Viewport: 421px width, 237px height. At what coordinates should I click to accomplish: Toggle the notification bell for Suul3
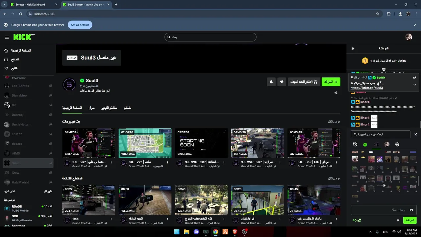(x=271, y=82)
